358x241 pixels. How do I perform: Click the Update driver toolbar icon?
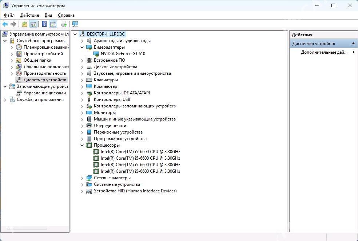pyautogui.click(x=64, y=24)
